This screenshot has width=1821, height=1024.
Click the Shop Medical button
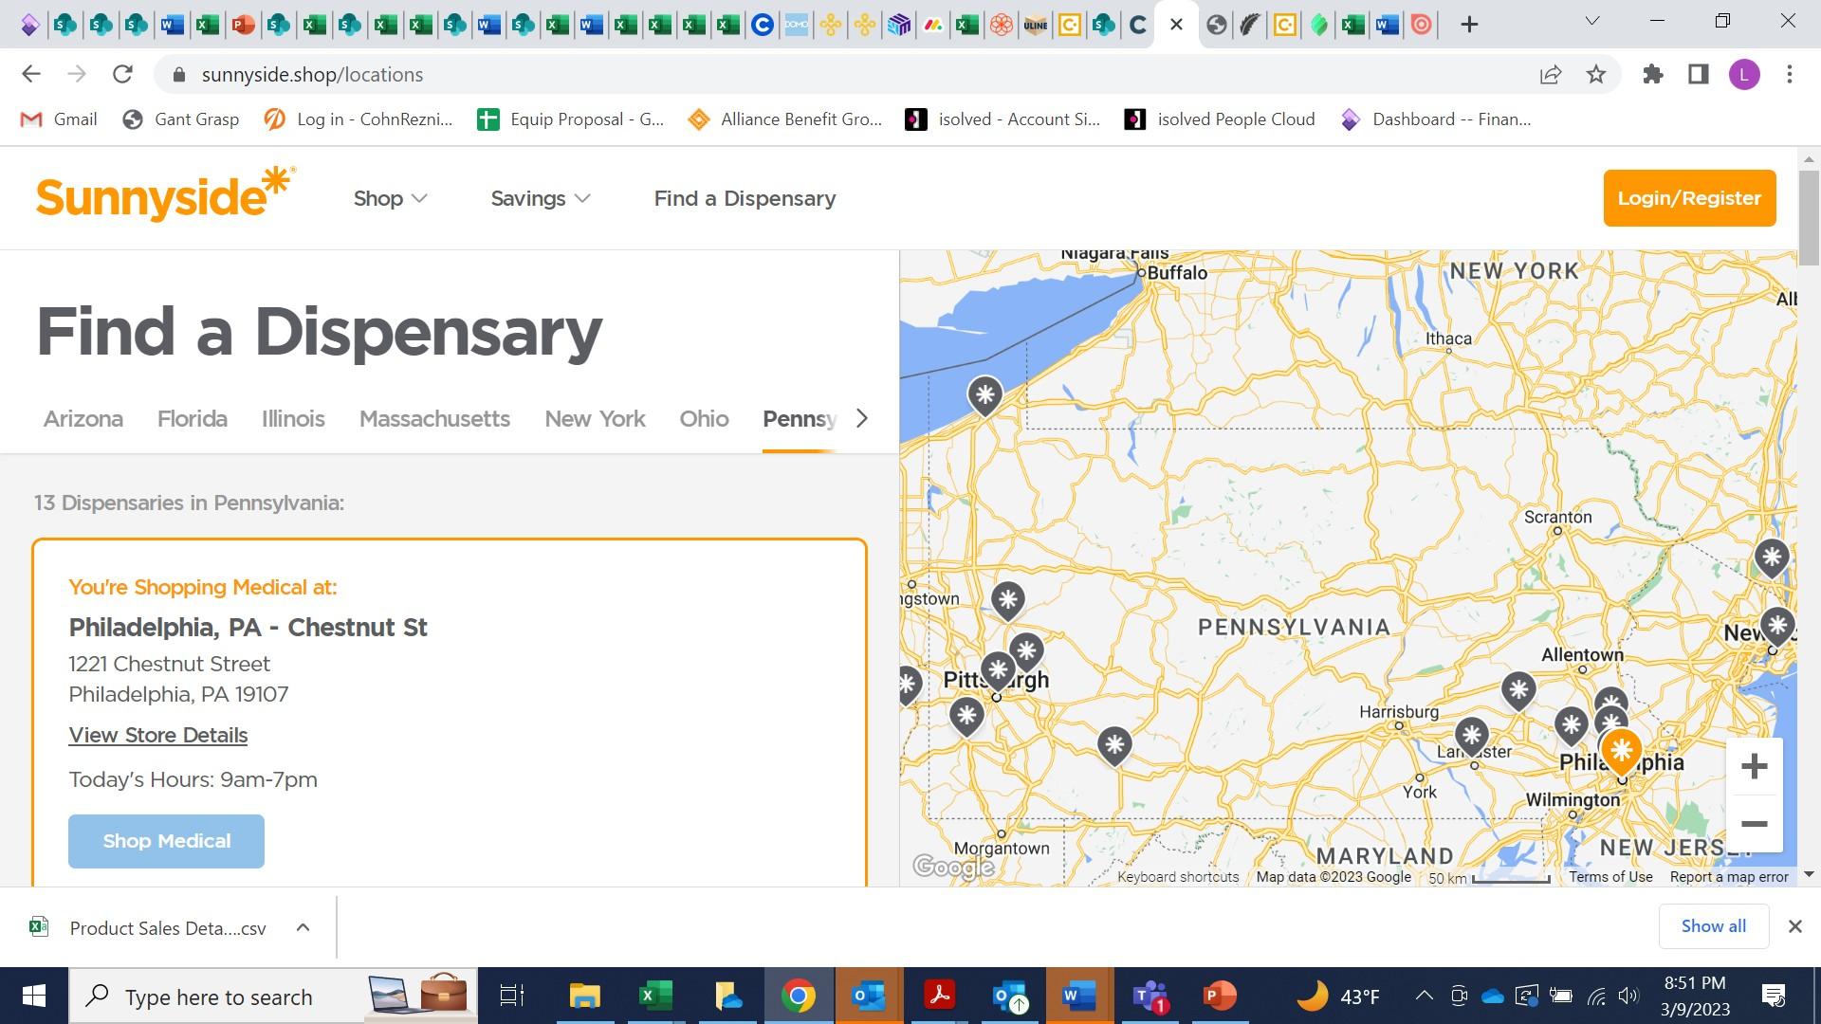coord(166,841)
